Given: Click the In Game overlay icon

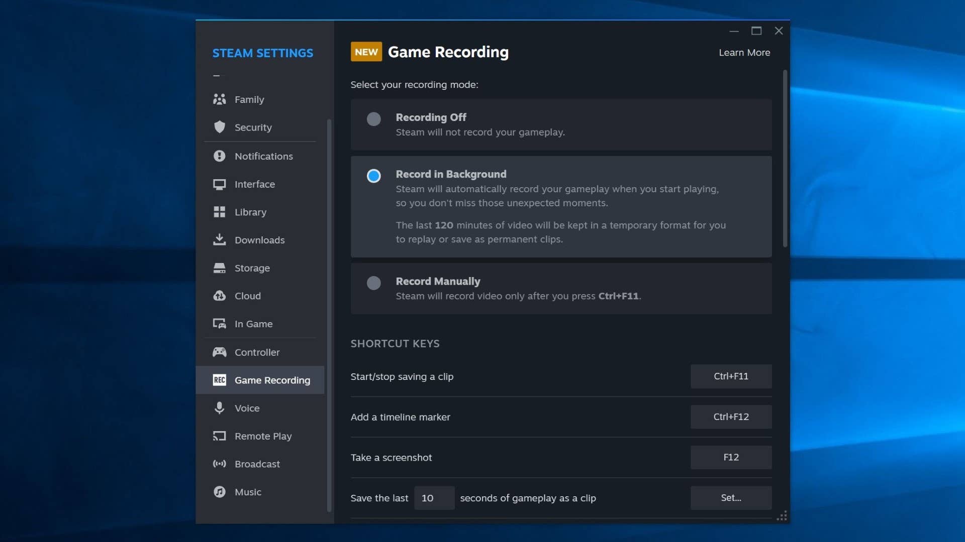Looking at the screenshot, I should click(x=219, y=324).
